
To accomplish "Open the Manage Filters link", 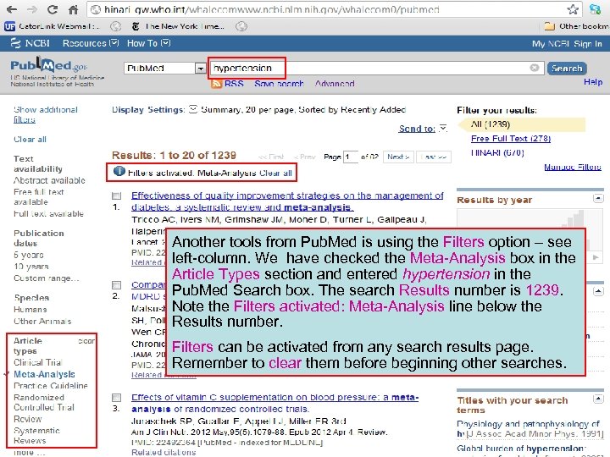I will pyautogui.click(x=572, y=167).
